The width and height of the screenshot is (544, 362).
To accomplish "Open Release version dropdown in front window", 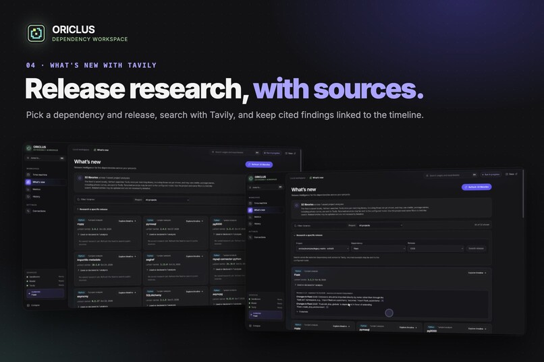I will click(x=436, y=248).
